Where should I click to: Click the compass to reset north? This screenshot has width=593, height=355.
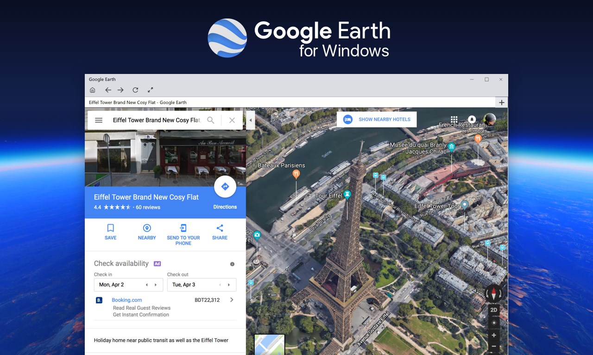[x=494, y=294]
